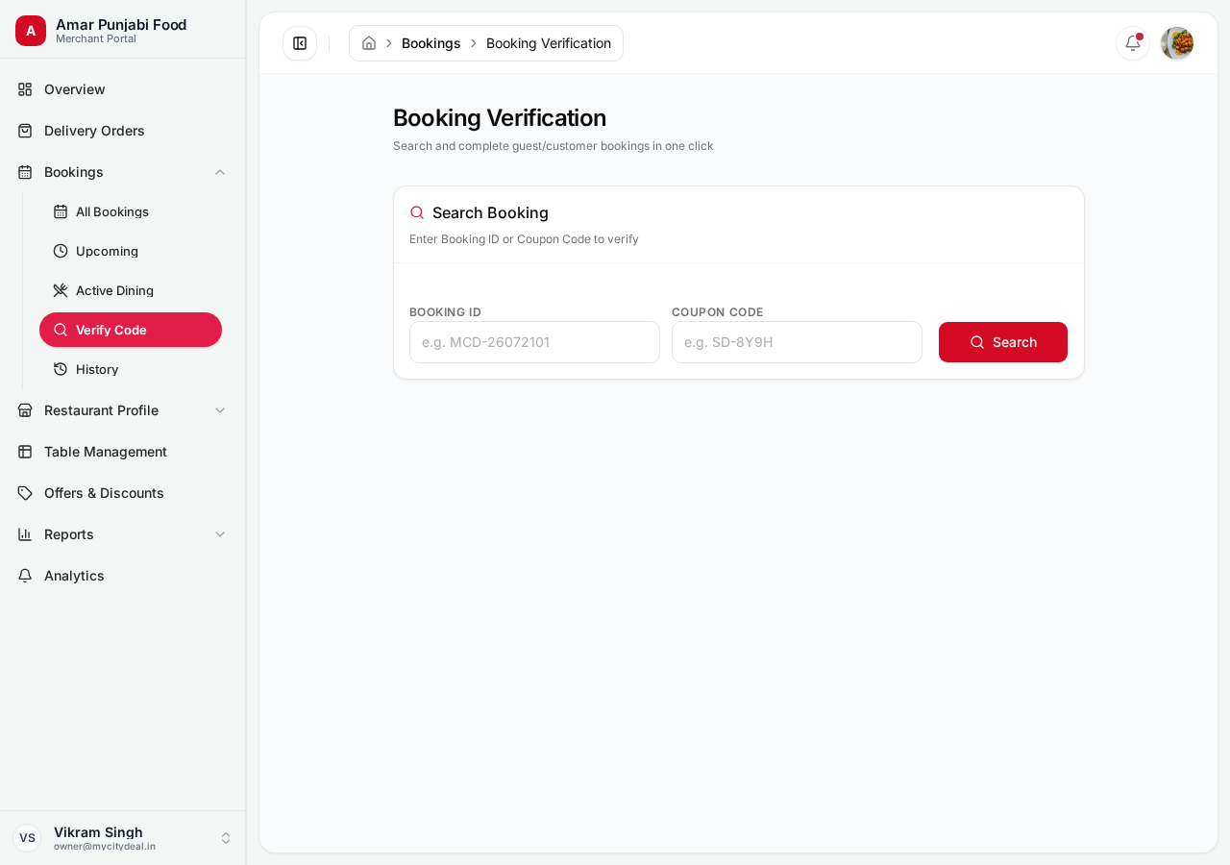Screen dimensions: 1230x865
Task: Click the All Bookings calendar icon
Action: [x=61, y=211]
